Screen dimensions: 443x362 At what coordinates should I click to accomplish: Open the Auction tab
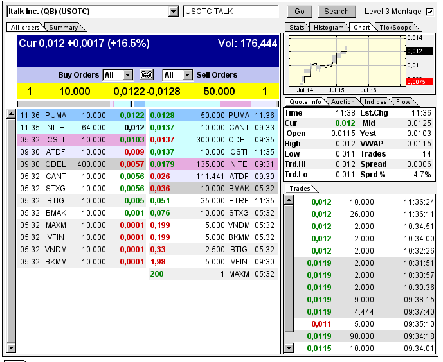pos(343,102)
